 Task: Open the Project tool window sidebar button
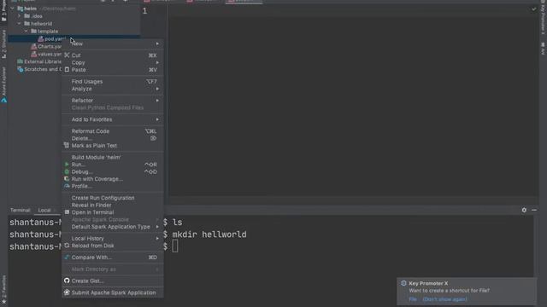pos(3,10)
